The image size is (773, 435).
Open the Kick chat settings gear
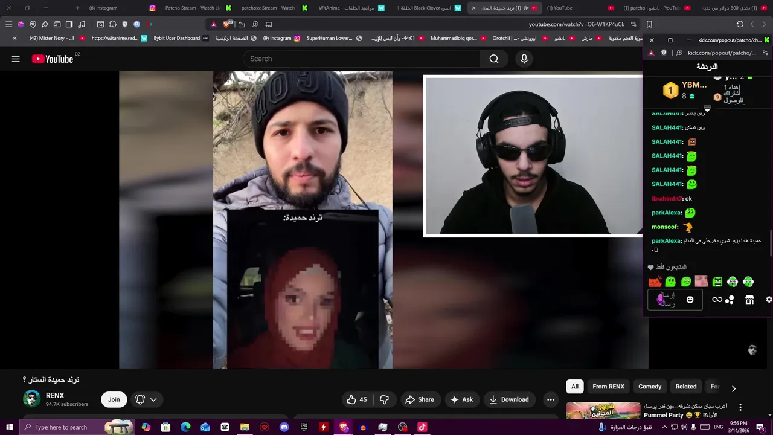click(x=769, y=300)
